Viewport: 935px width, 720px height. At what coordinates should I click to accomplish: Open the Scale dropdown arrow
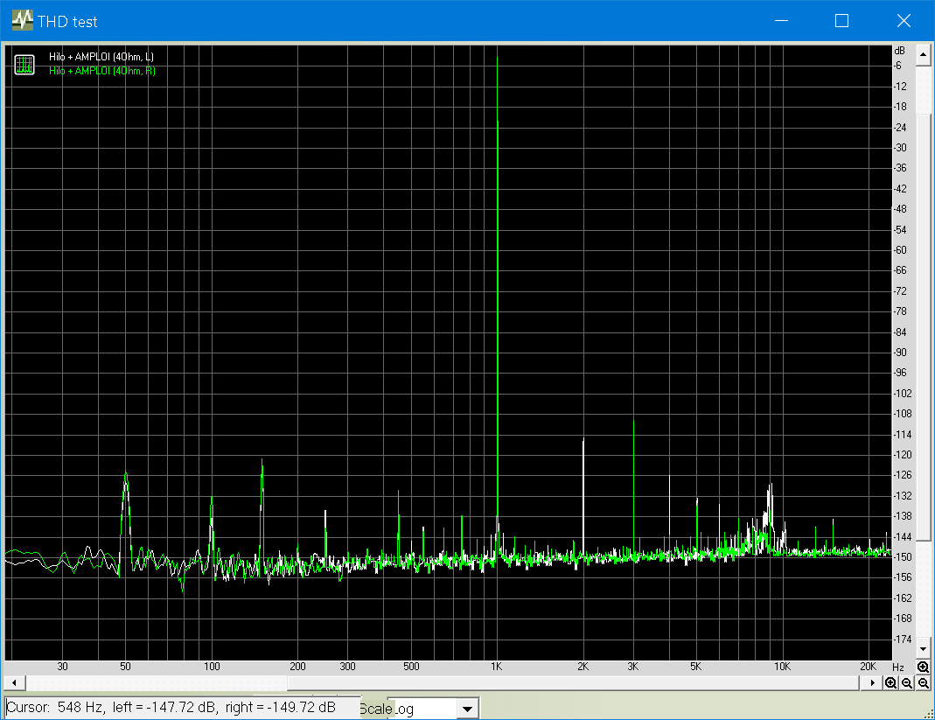click(468, 709)
